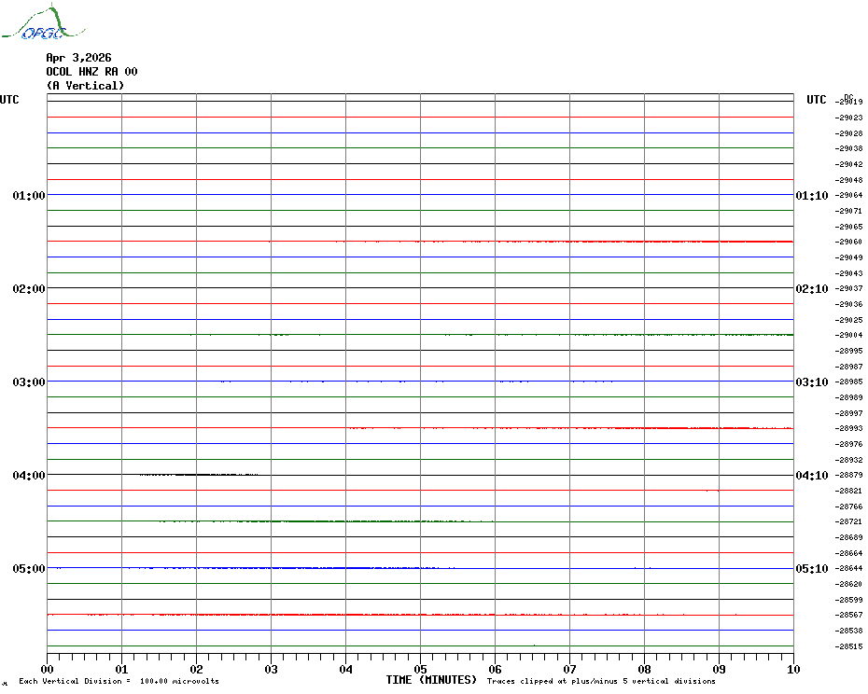Screen dimensions: 868x694
Task: Click the 'Apr 3,2026' date text
Action: pyautogui.click(x=78, y=58)
